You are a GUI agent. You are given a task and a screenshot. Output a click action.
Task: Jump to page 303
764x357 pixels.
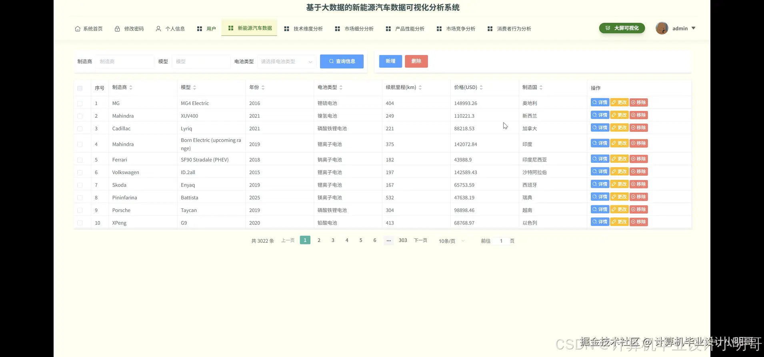pos(403,240)
